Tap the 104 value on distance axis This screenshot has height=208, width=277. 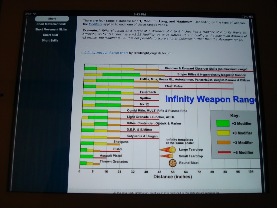click(250, 171)
